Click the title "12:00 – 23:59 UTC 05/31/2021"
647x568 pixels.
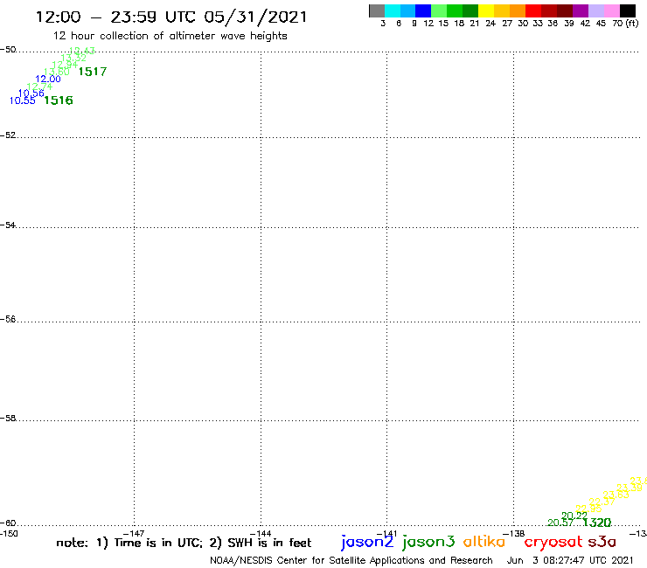171,17
